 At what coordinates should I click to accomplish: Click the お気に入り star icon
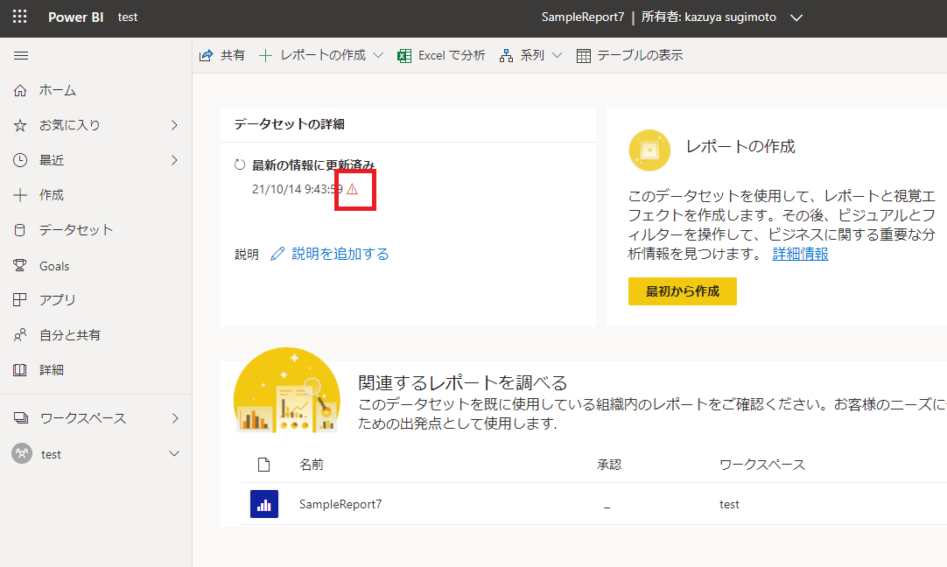(x=20, y=126)
